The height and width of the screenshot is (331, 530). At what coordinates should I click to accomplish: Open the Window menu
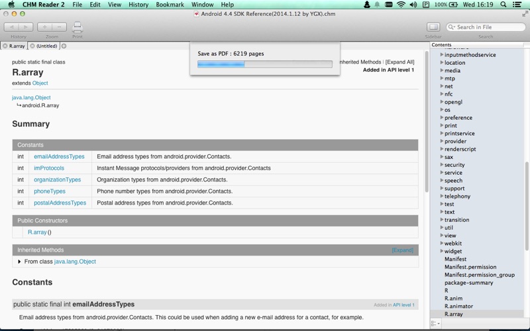point(203,5)
